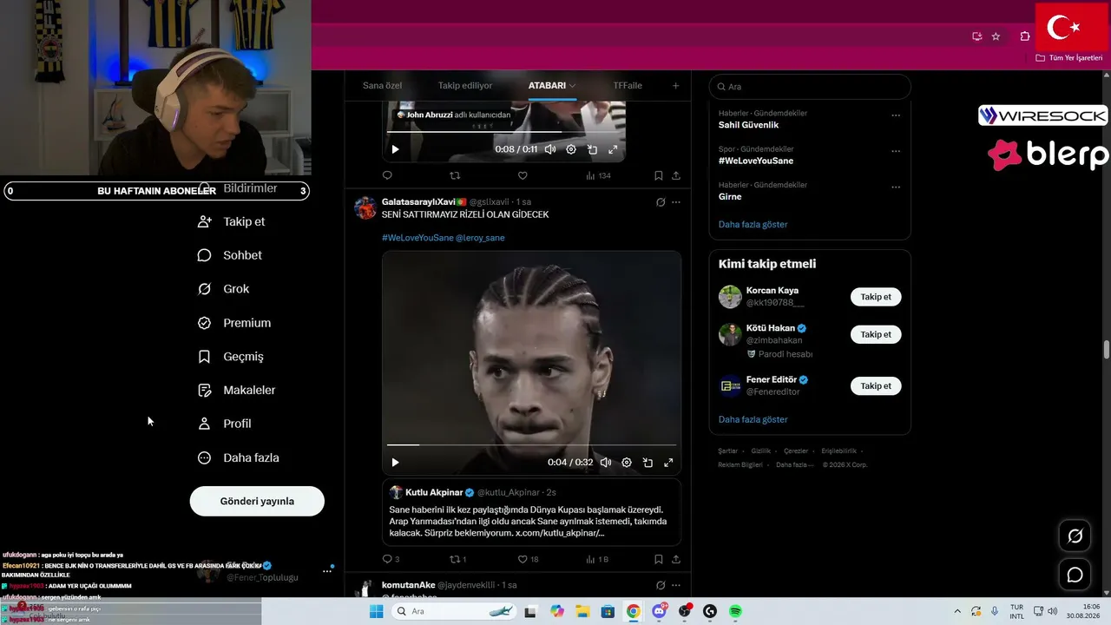Open Discord from the taskbar
1111x625 pixels.
[x=659, y=612]
